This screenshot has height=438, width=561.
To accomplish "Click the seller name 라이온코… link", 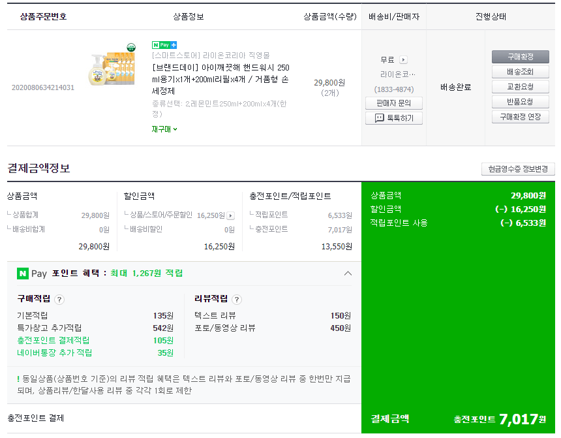I will click(x=397, y=74).
